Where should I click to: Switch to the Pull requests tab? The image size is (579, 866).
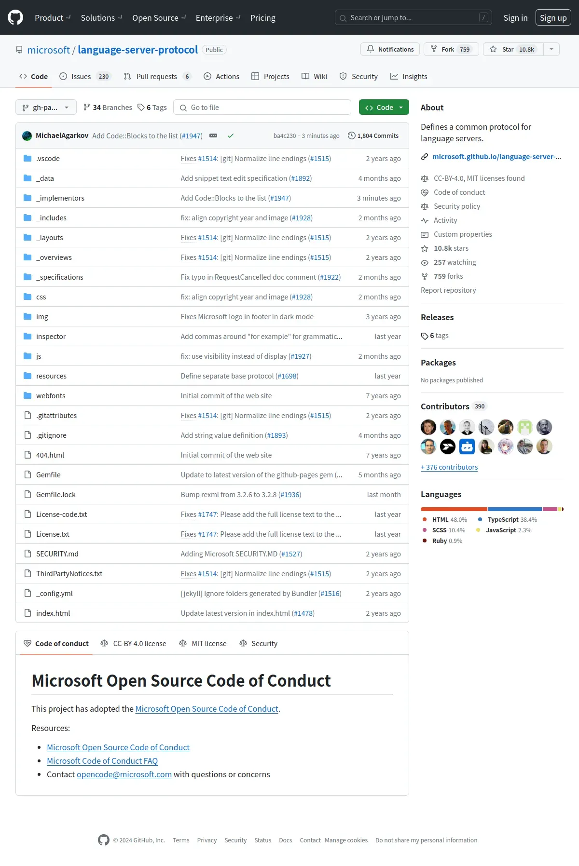[157, 77]
